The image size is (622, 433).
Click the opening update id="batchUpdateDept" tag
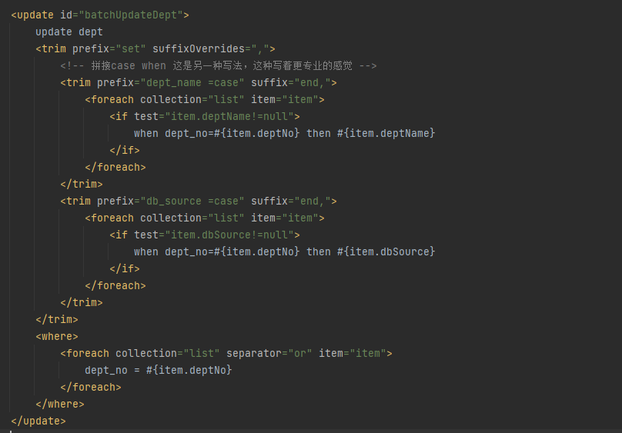[100, 15]
